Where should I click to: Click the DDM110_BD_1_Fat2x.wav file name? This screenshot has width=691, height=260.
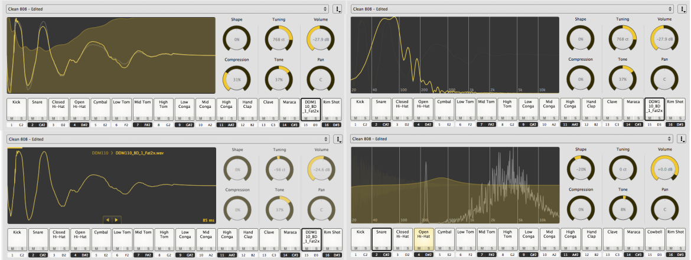(x=141, y=153)
